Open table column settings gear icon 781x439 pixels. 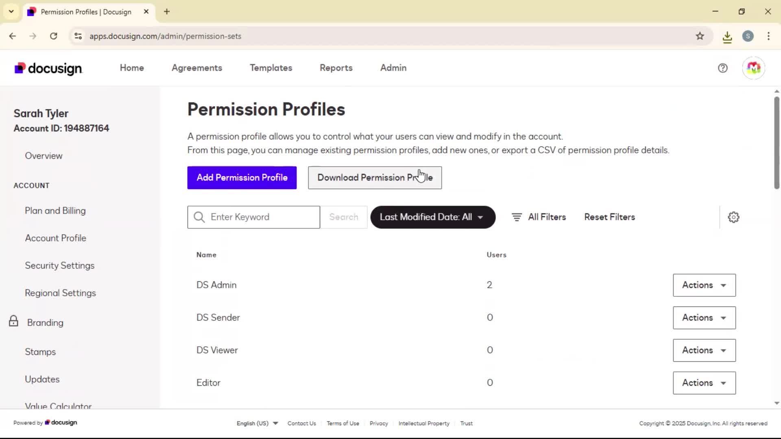point(733,217)
